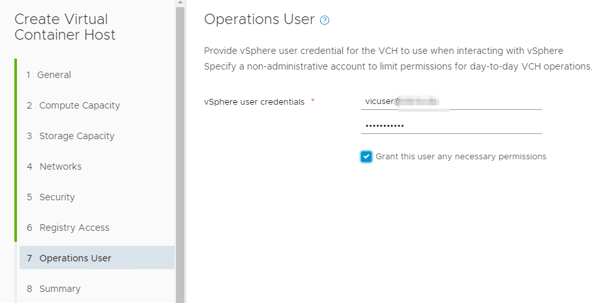Focus the vicuser username input field
The image size is (601, 303).
[452, 101]
